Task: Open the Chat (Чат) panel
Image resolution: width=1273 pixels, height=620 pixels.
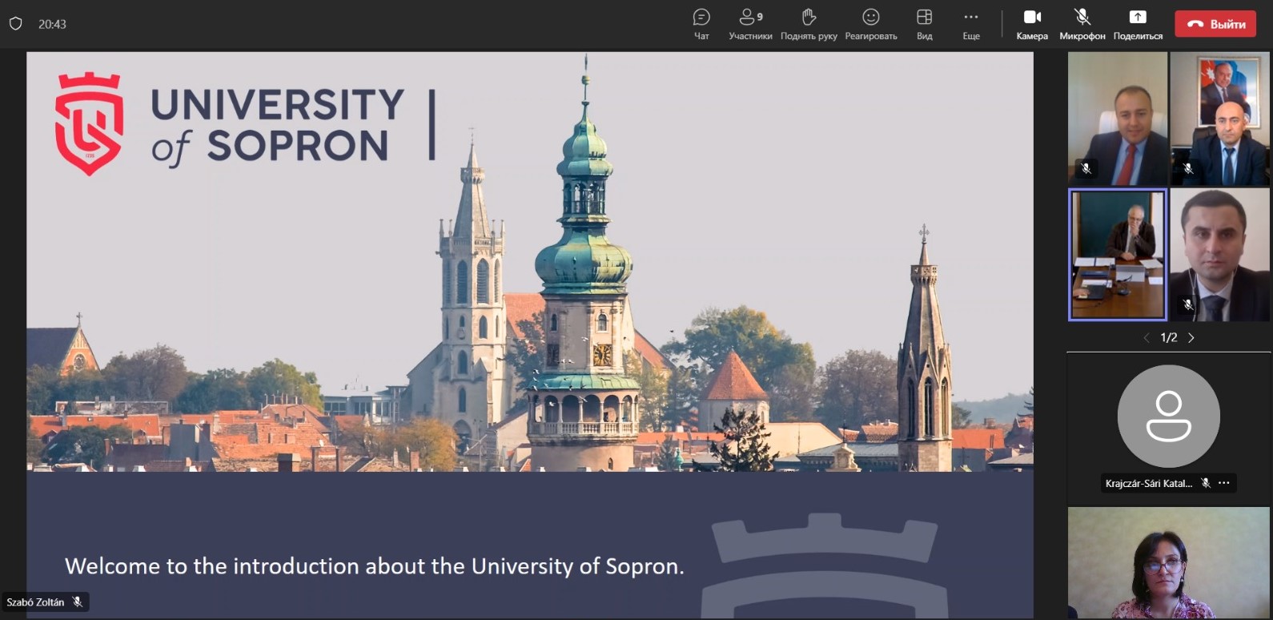Action: tap(701, 23)
